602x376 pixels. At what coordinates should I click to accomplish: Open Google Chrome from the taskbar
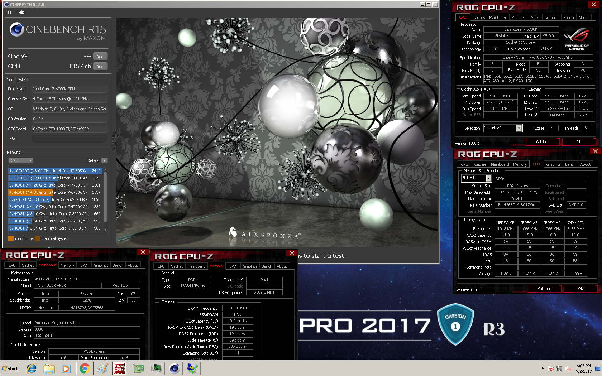(85, 368)
